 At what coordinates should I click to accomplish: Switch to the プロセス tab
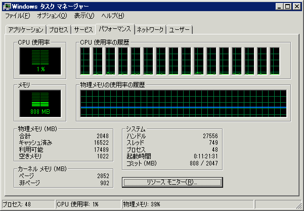pos(59,30)
